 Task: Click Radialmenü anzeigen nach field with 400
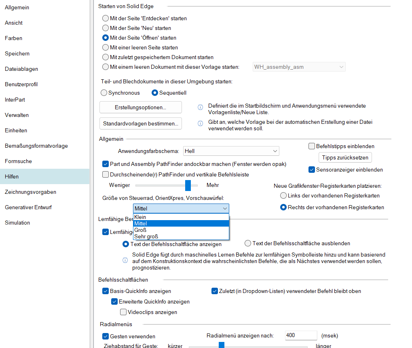(301, 335)
